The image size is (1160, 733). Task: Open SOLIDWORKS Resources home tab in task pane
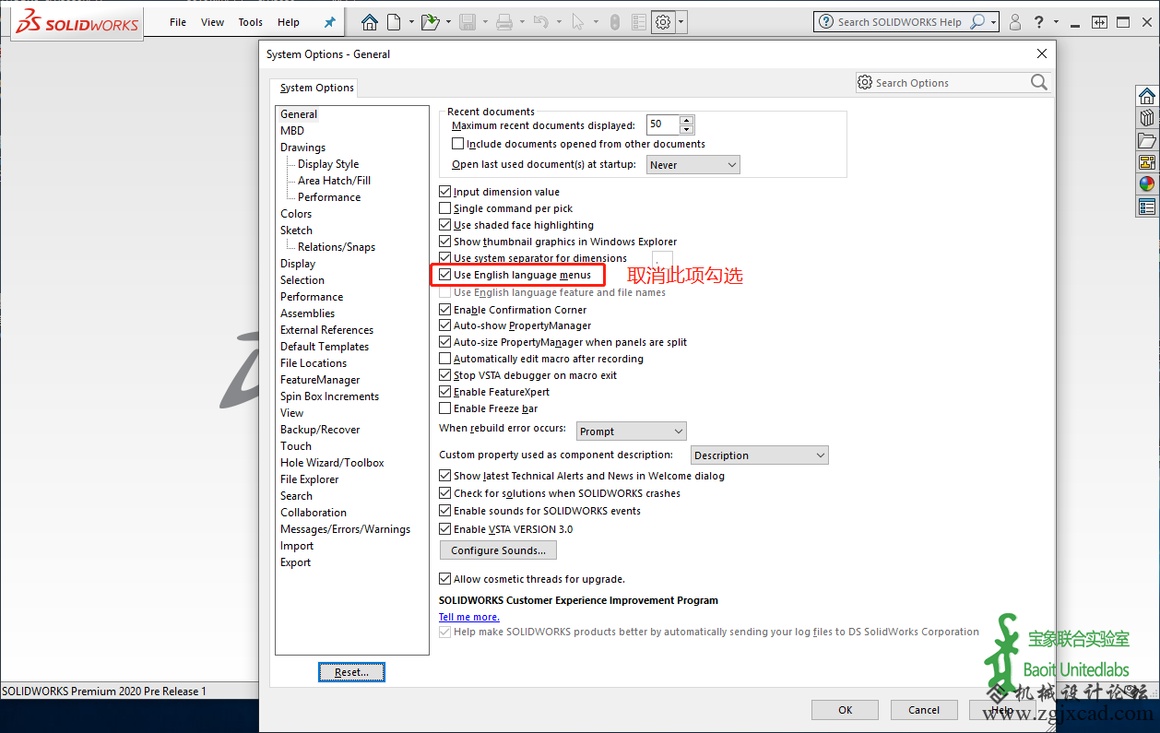click(1147, 96)
